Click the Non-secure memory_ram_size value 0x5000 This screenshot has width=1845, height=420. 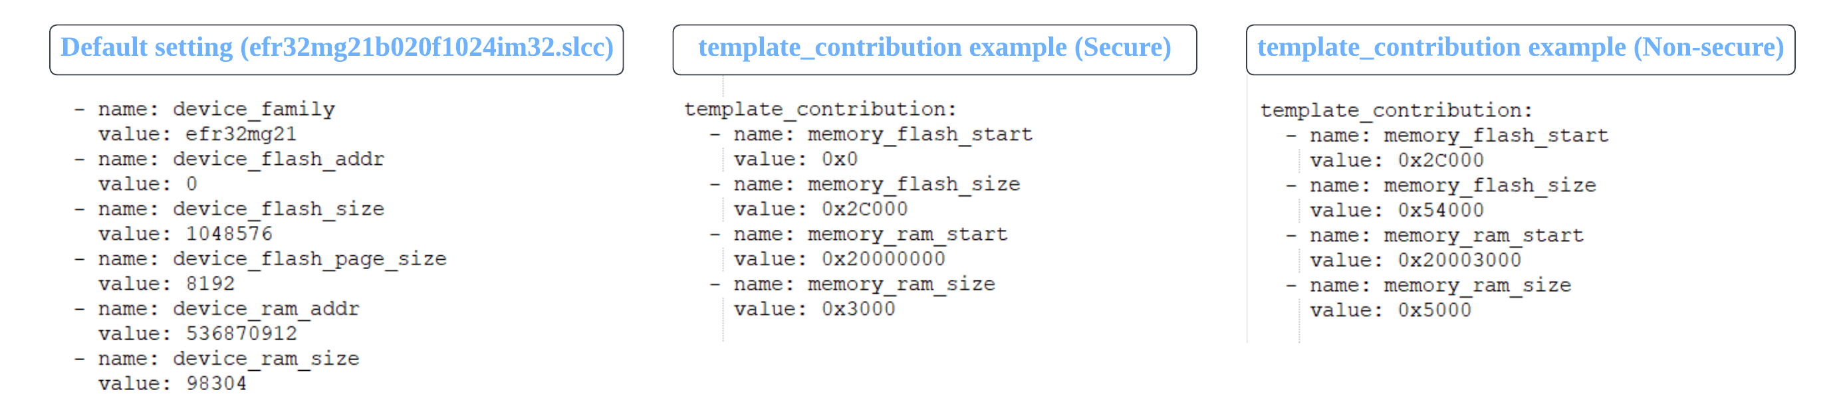tap(1434, 310)
